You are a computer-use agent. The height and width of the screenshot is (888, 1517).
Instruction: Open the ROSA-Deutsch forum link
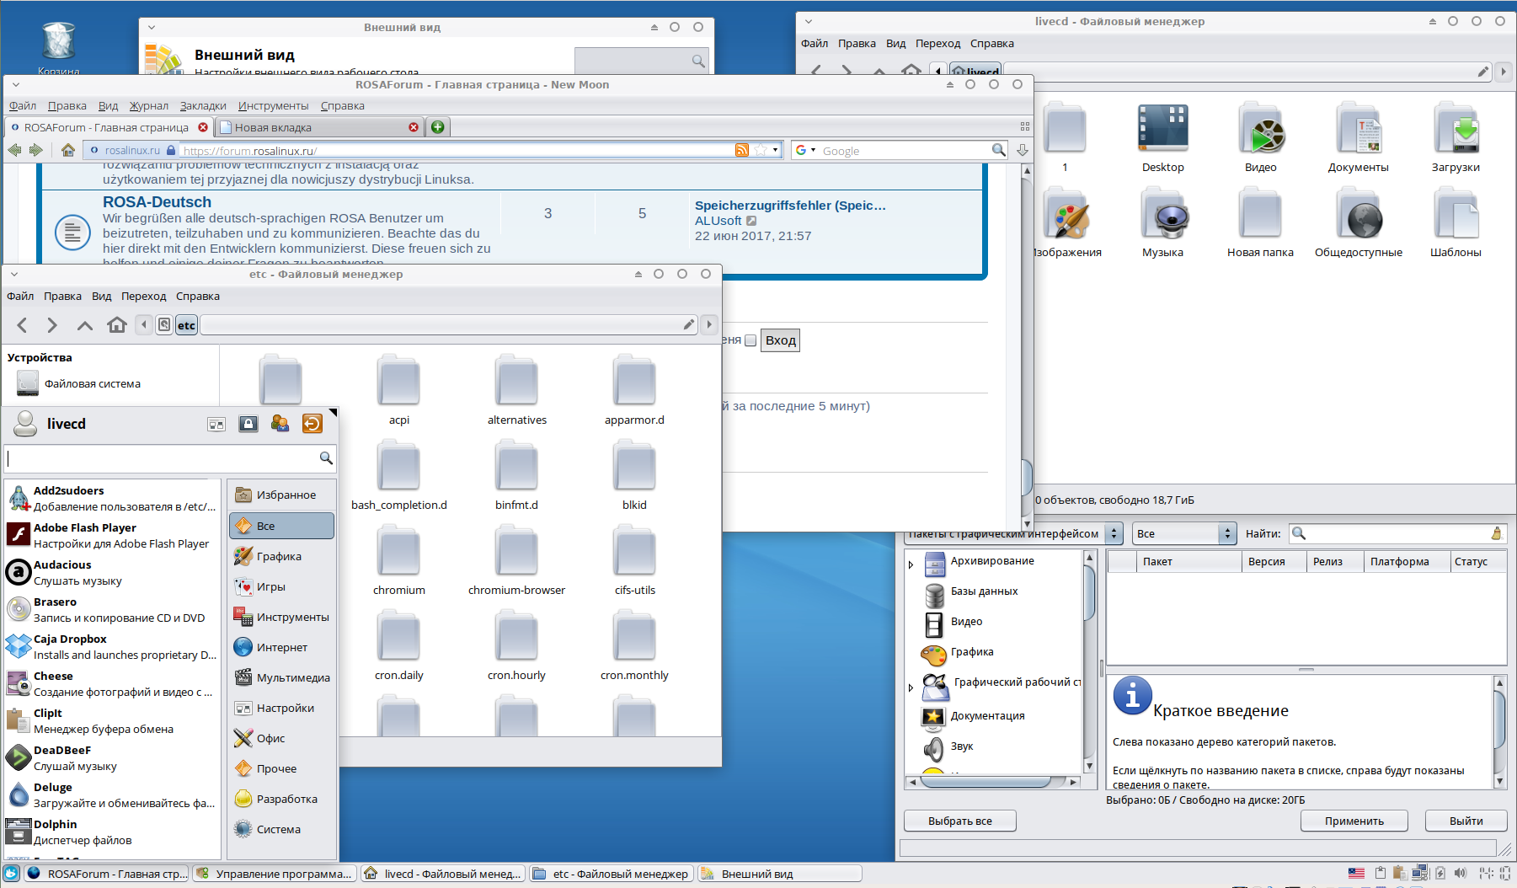(157, 202)
